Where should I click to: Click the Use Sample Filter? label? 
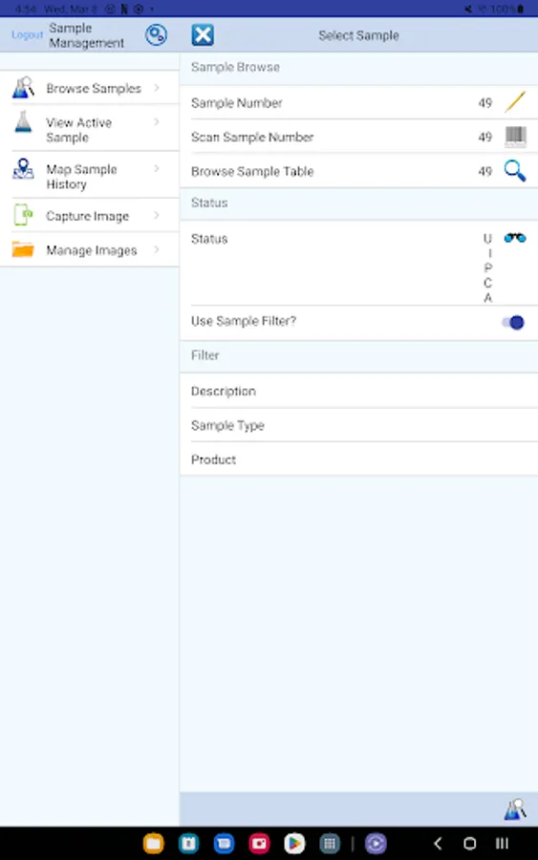pyautogui.click(x=244, y=321)
